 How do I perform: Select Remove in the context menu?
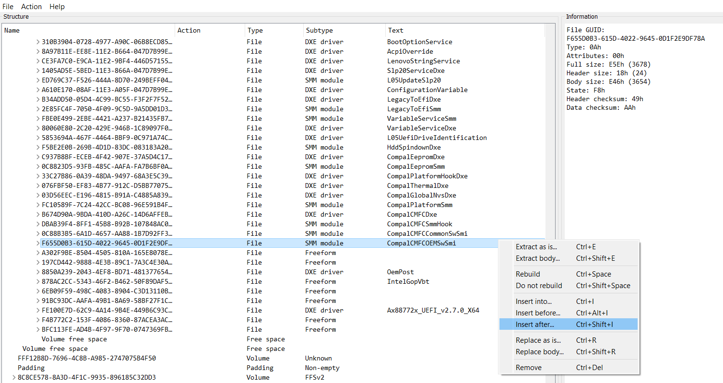tap(569, 368)
